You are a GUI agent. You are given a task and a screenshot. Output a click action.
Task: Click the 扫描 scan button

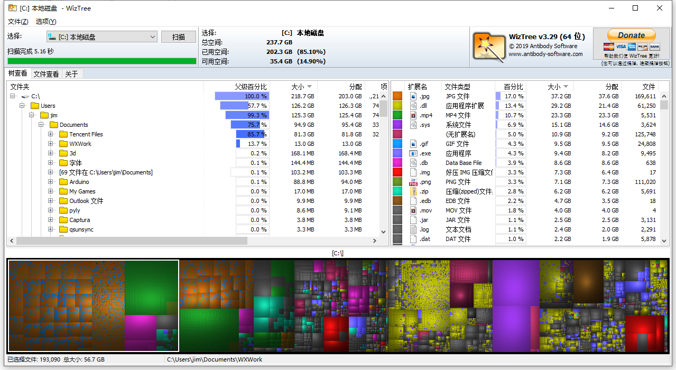click(178, 36)
